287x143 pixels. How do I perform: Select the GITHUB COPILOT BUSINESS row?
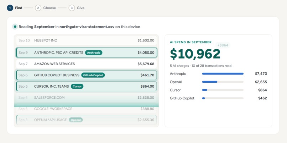tap(87, 75)
